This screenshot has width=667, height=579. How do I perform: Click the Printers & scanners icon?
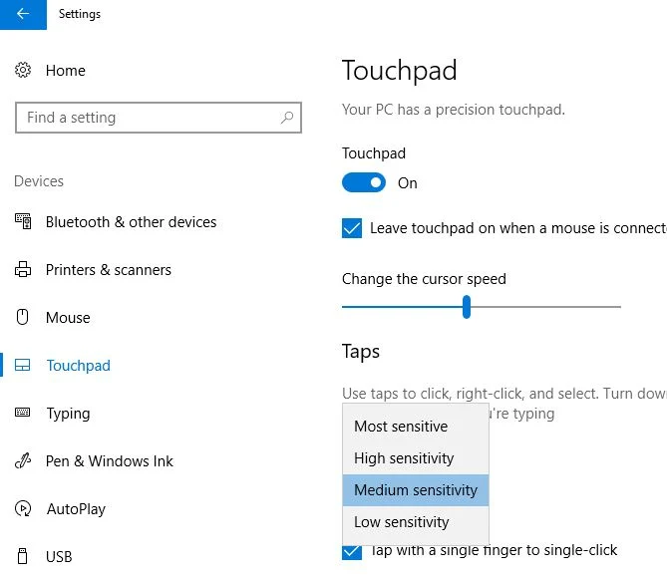tap(23, 270)
